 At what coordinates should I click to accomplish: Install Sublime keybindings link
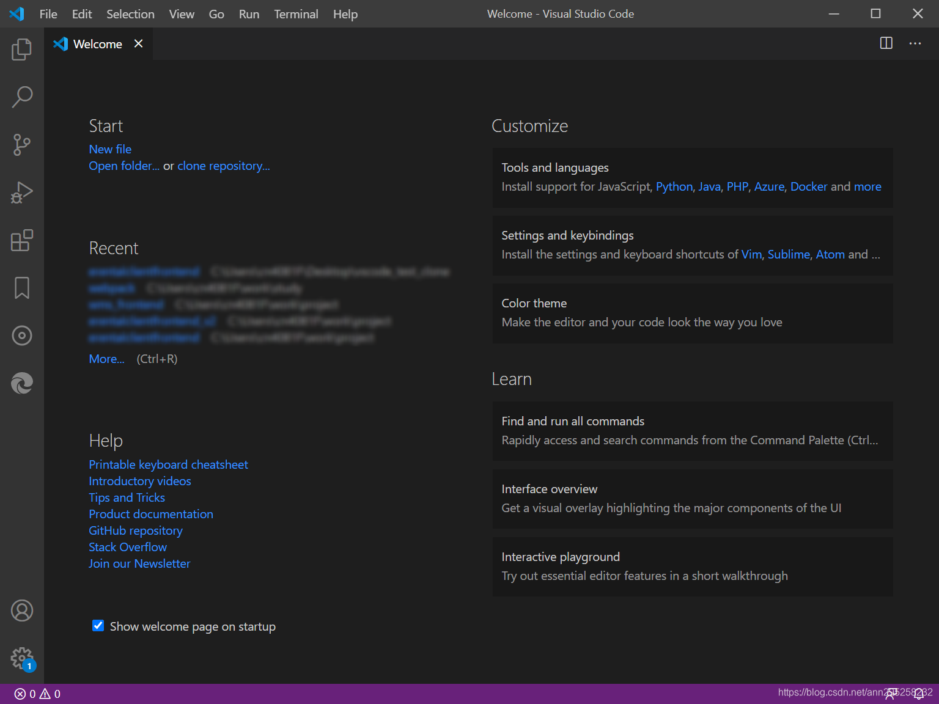(x=789, y=254)
